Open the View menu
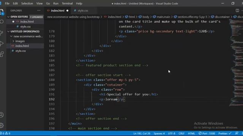The width and height of the screenshot is (243, 136). pyautogui.click(x=39, y=3)
